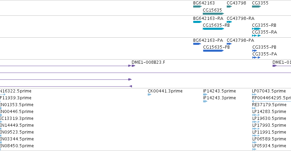Image resolution: width=291 pixels, height=151 pixels.
Task: Select the DME1-008B23.F label
Action: pos(148,62)
